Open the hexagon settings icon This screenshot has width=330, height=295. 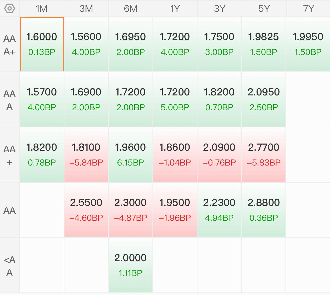pyautogui.click(x=10, y=9)
